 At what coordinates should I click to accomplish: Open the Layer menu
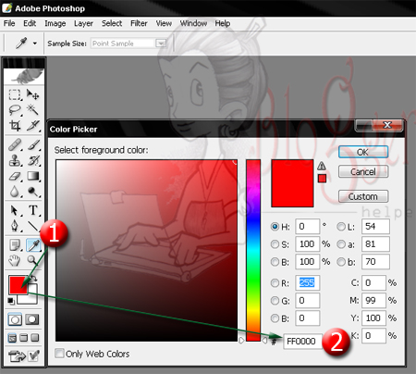point(83,23)
